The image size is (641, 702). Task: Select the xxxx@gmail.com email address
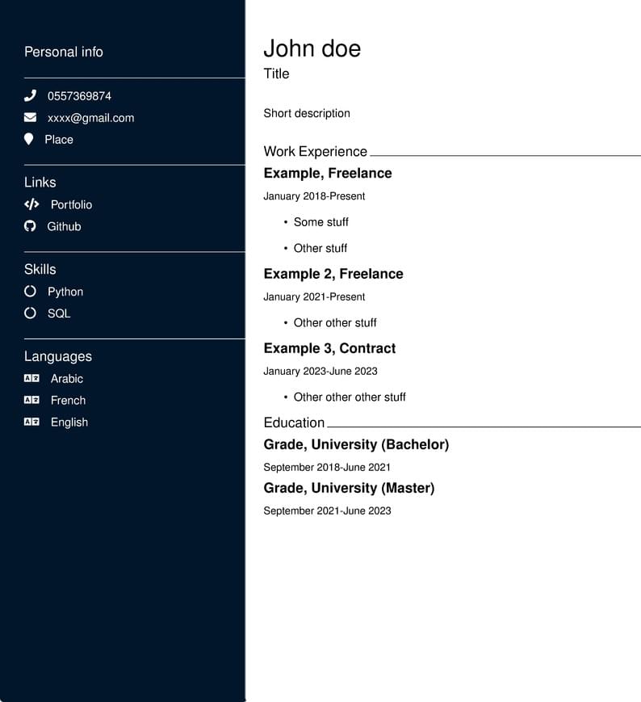pos(90,118)
